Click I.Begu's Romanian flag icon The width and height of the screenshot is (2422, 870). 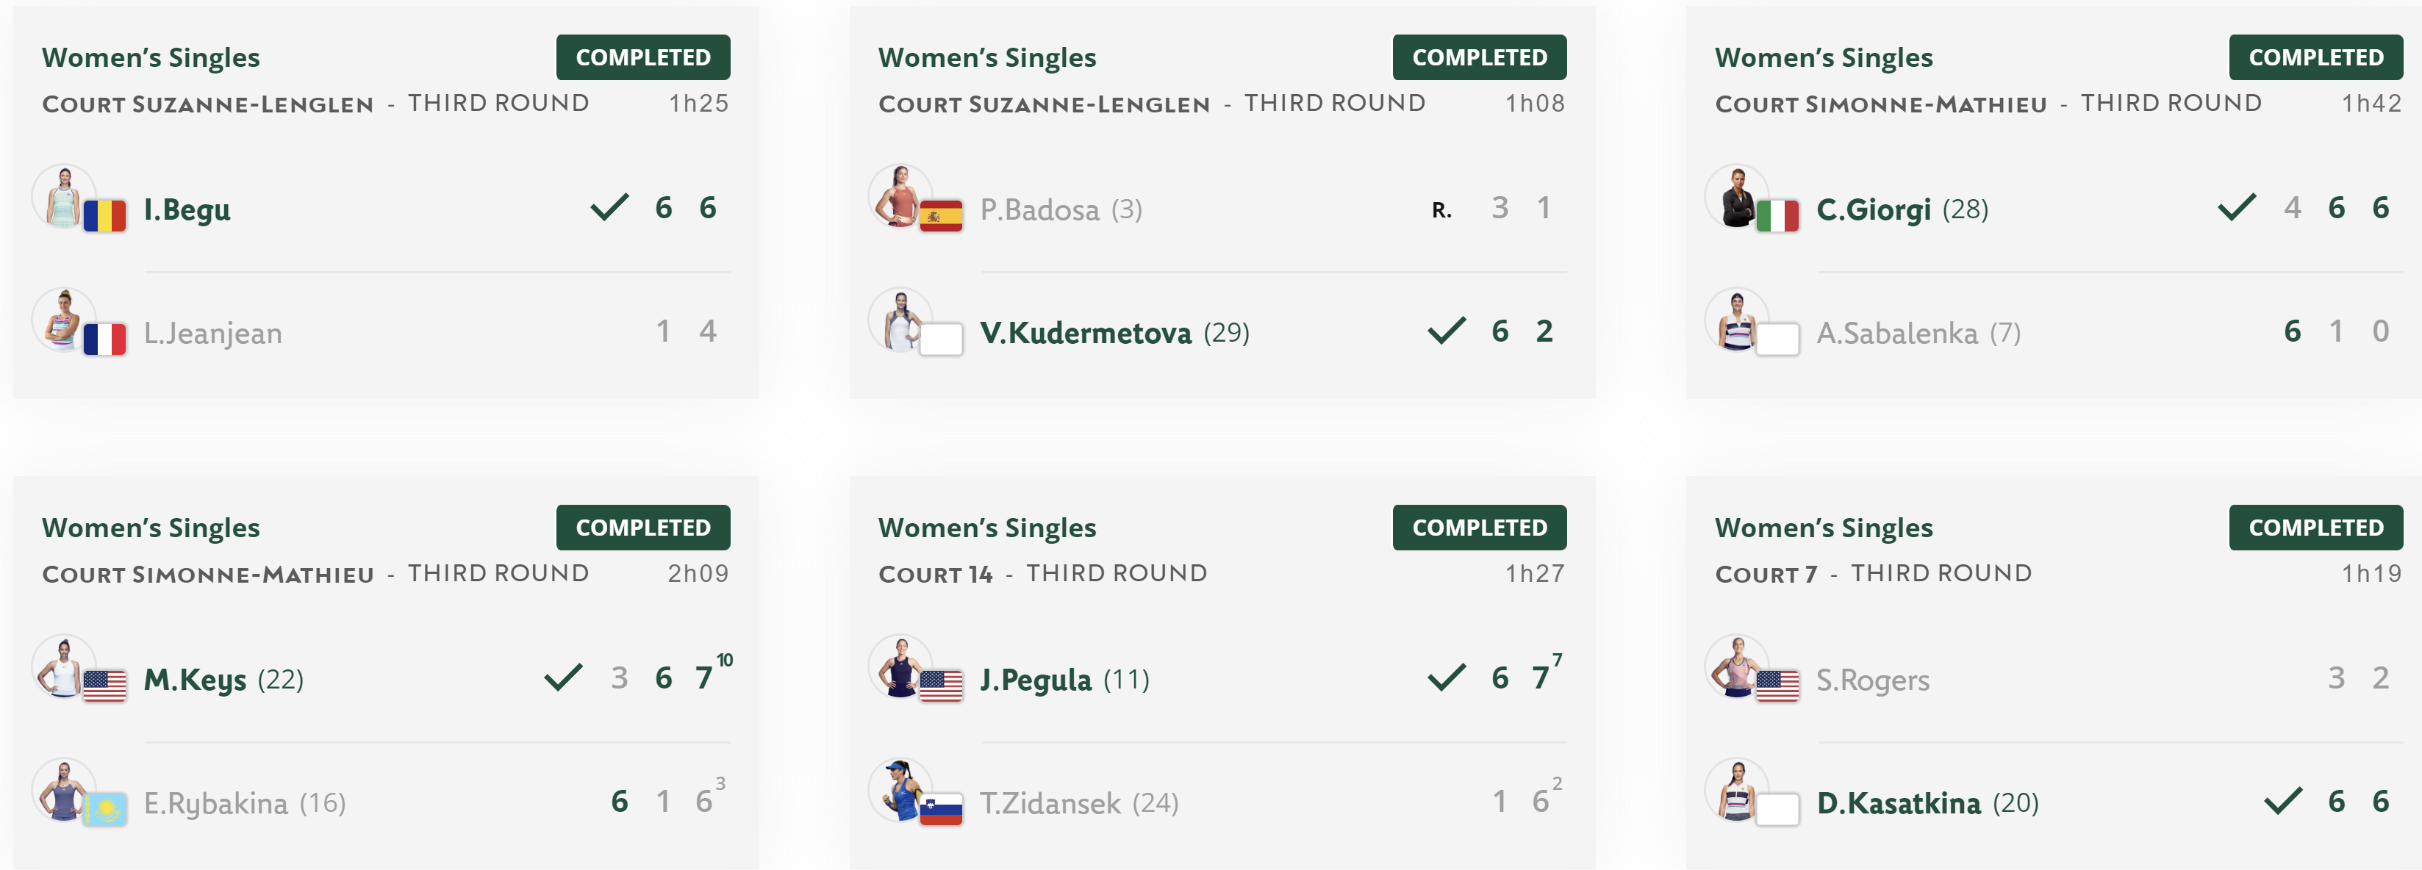(x=104, y=216)
